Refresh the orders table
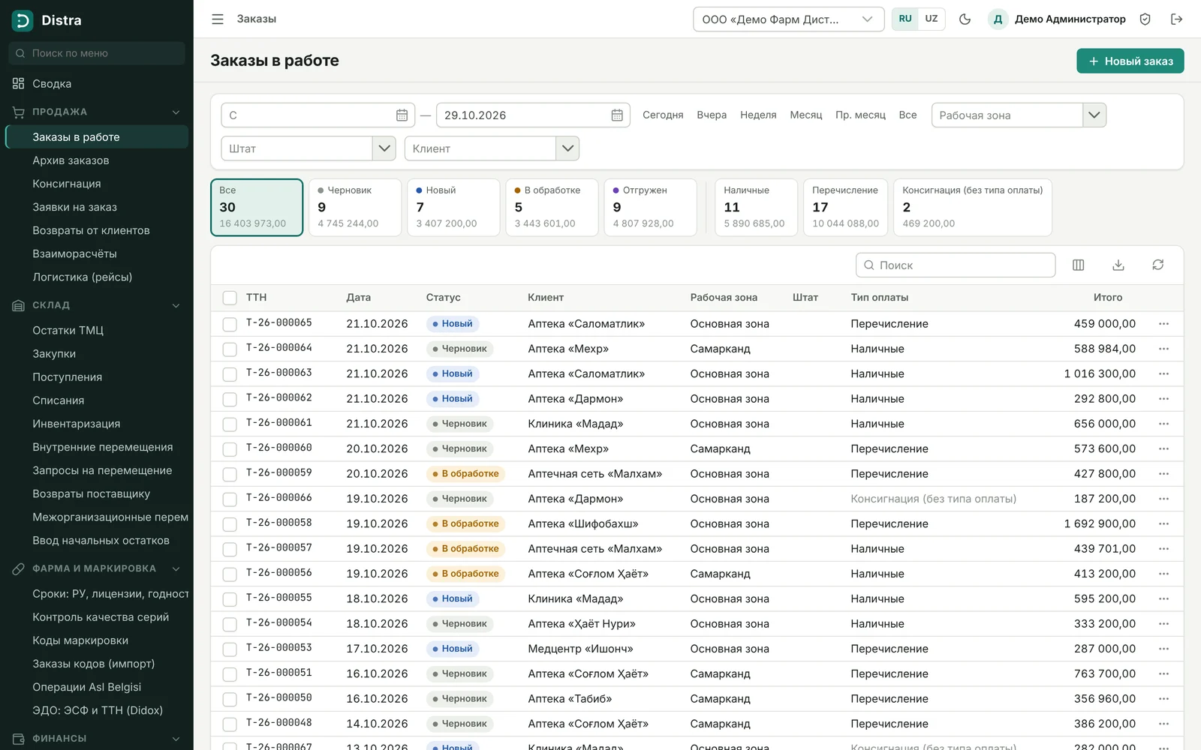This screenshot has height=750, width=1201. [1158, 265]
